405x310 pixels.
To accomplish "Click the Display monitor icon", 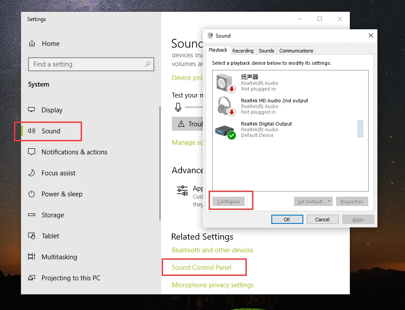I will (32, 110).
